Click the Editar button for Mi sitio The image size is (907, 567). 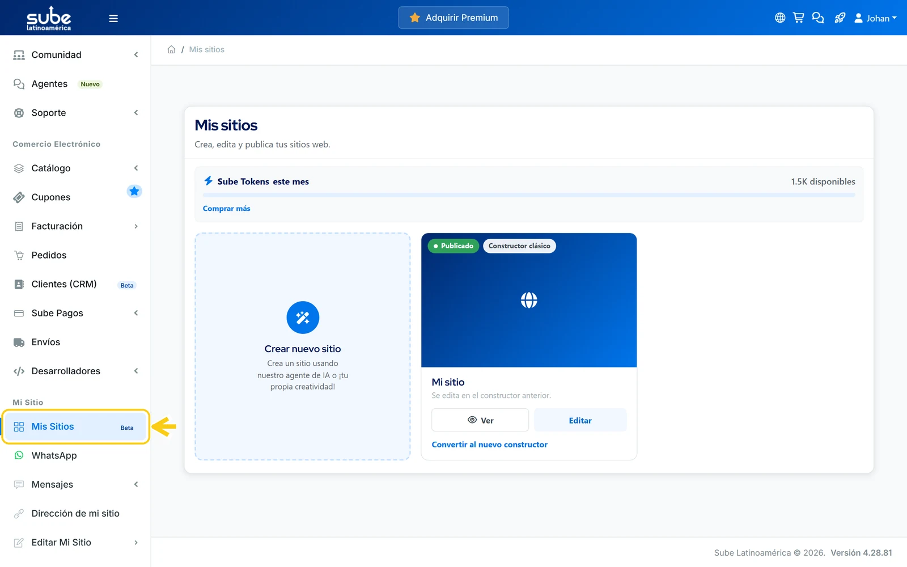pyautogui.click(x=580, y=420)
